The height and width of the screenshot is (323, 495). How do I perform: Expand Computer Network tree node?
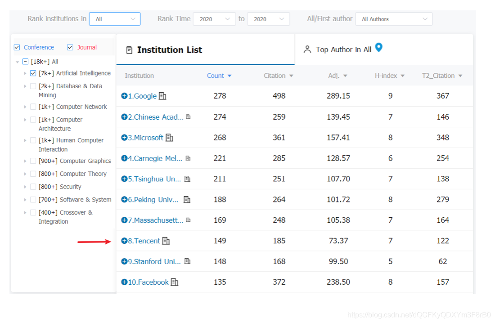(25, 107)
